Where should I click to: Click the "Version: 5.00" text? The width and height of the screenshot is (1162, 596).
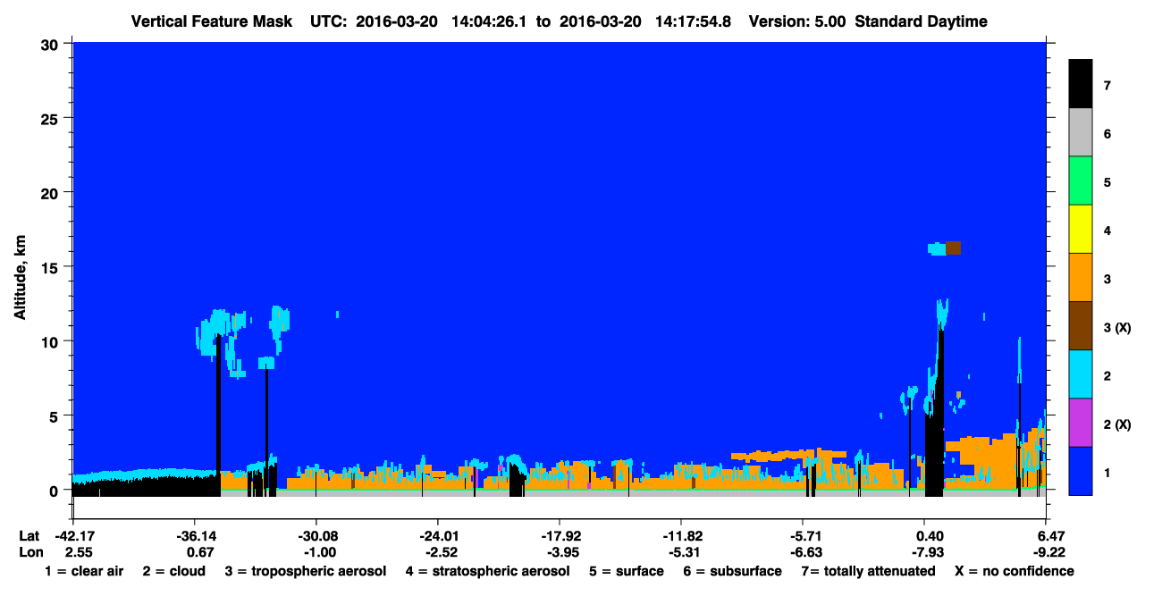[x=797, y=21]
